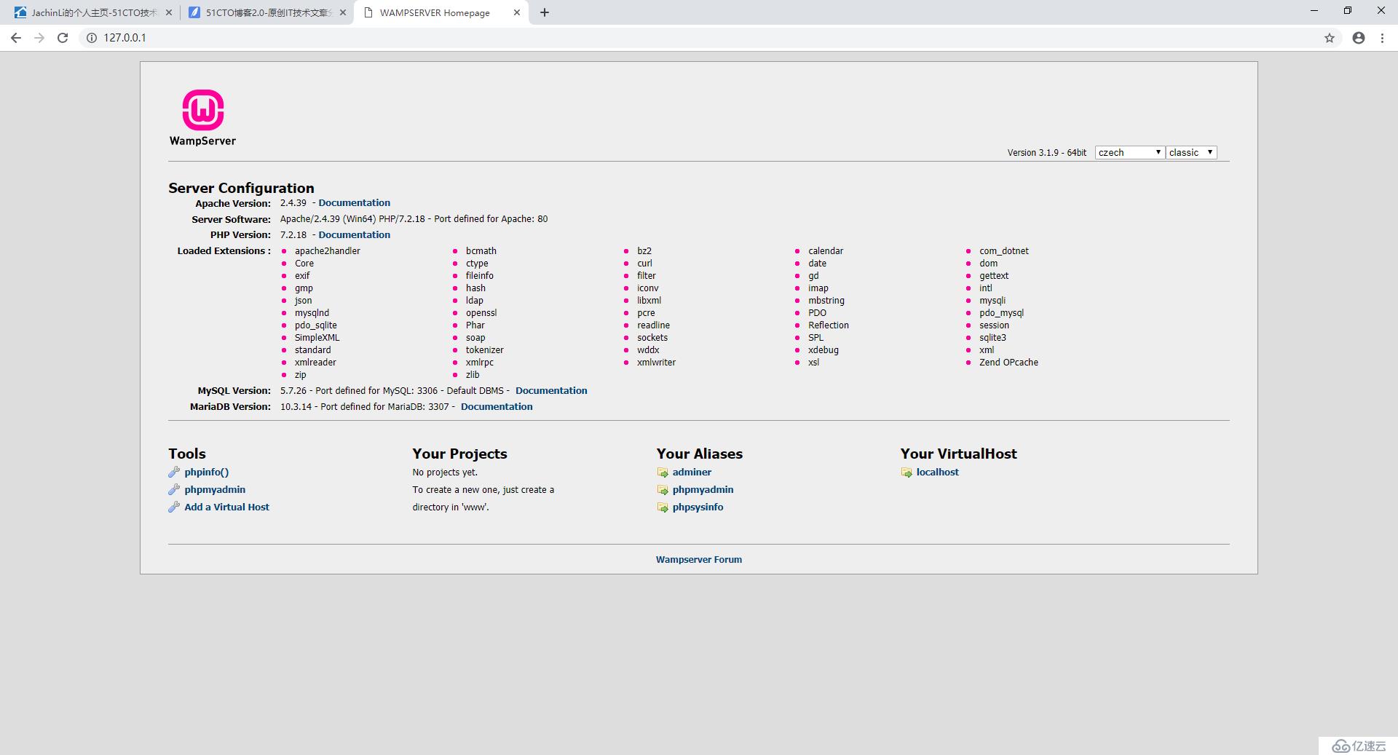Click the Reflection extension entry
Image resolution: width=1398 pixels, height=755 pixels.
[829, 325]
